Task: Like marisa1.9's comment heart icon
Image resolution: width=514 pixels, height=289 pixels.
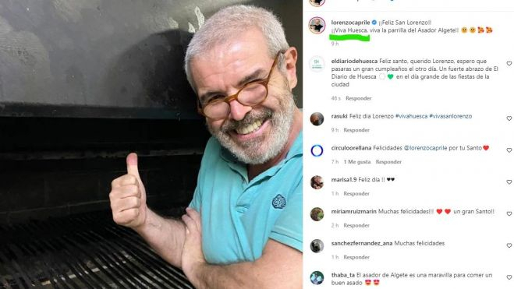Action: (509, 182)
